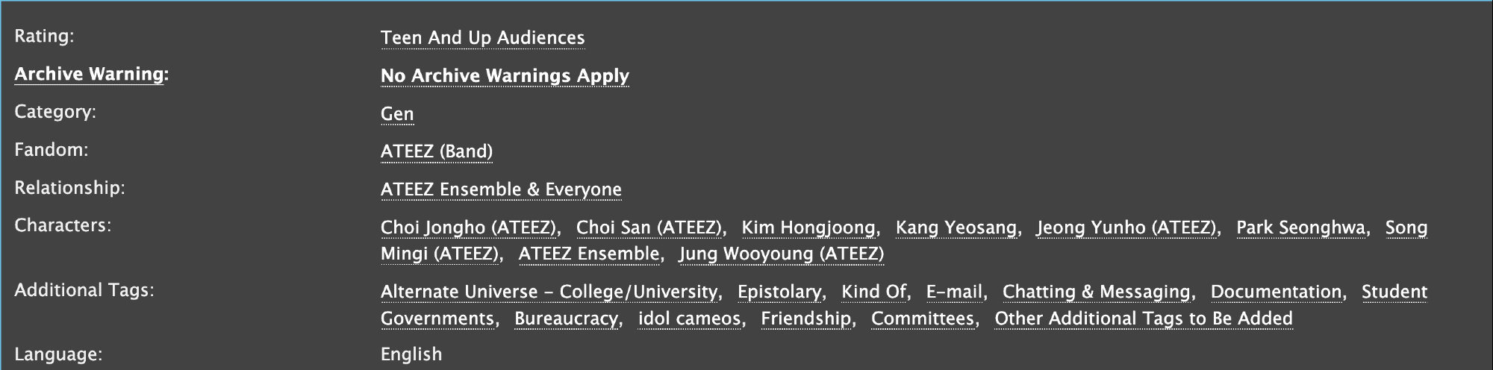Click the Archive Warning label link
This screenshot has width=1493, height=370.
[x=89, y=74]
